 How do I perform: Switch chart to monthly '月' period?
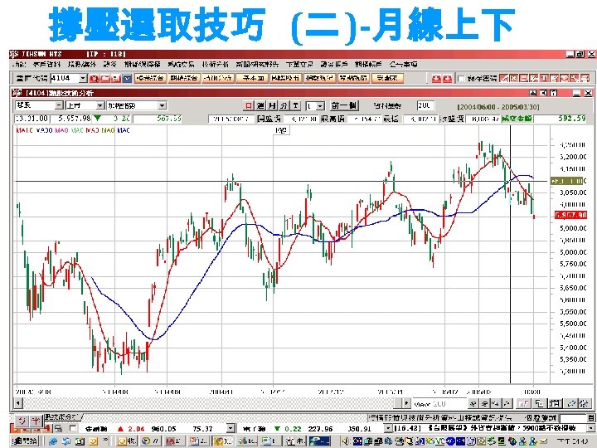pos(272,105)
